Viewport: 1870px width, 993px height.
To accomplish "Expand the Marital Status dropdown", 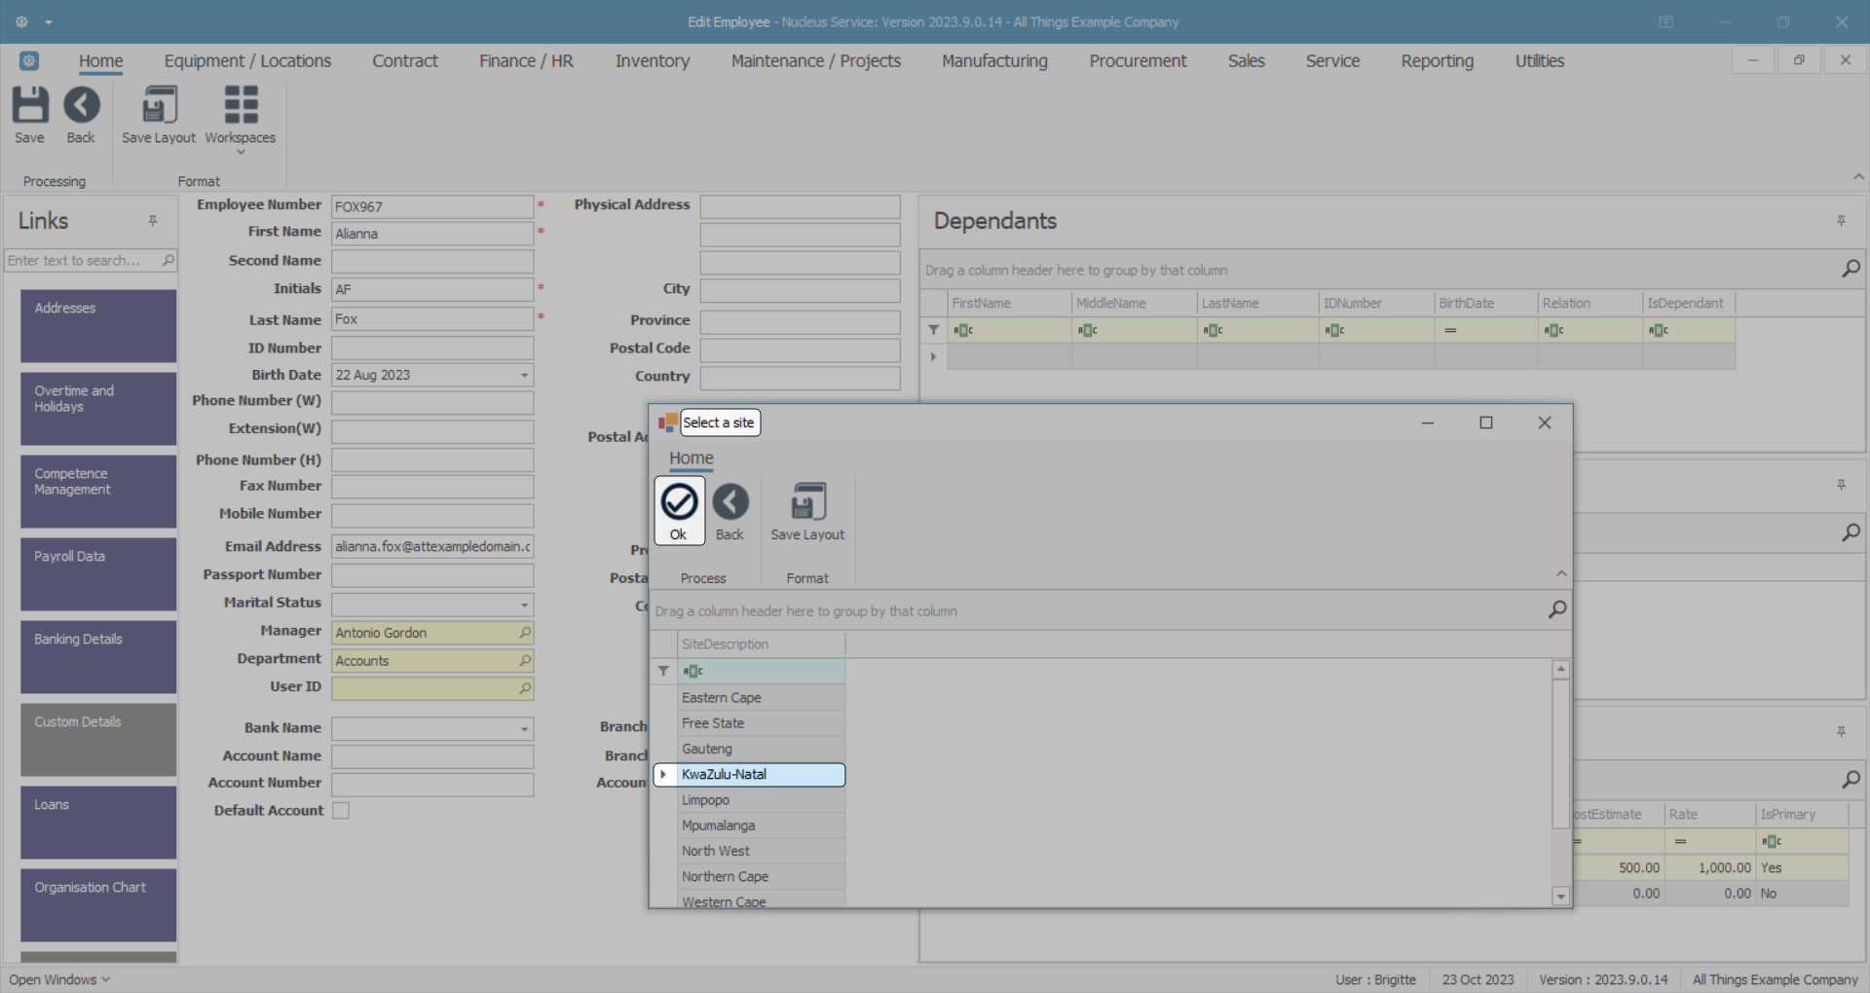I will (x=524, y=604).
